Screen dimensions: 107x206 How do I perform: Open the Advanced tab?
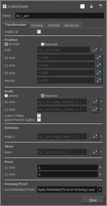71,25
